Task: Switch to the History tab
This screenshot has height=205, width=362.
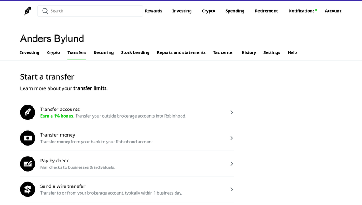Action: (248, 52)
